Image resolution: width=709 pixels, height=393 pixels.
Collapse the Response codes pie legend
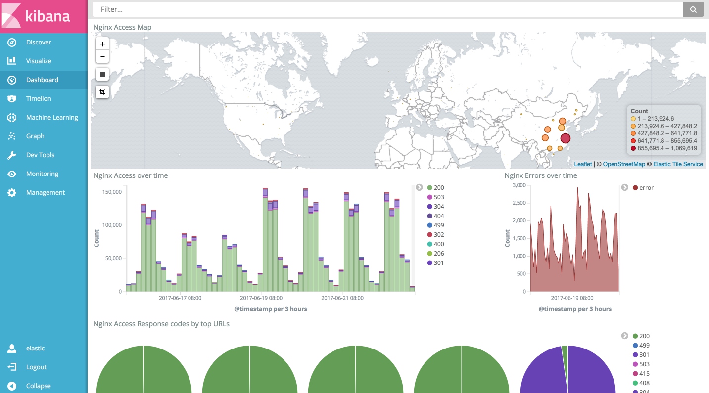(625, 336)
